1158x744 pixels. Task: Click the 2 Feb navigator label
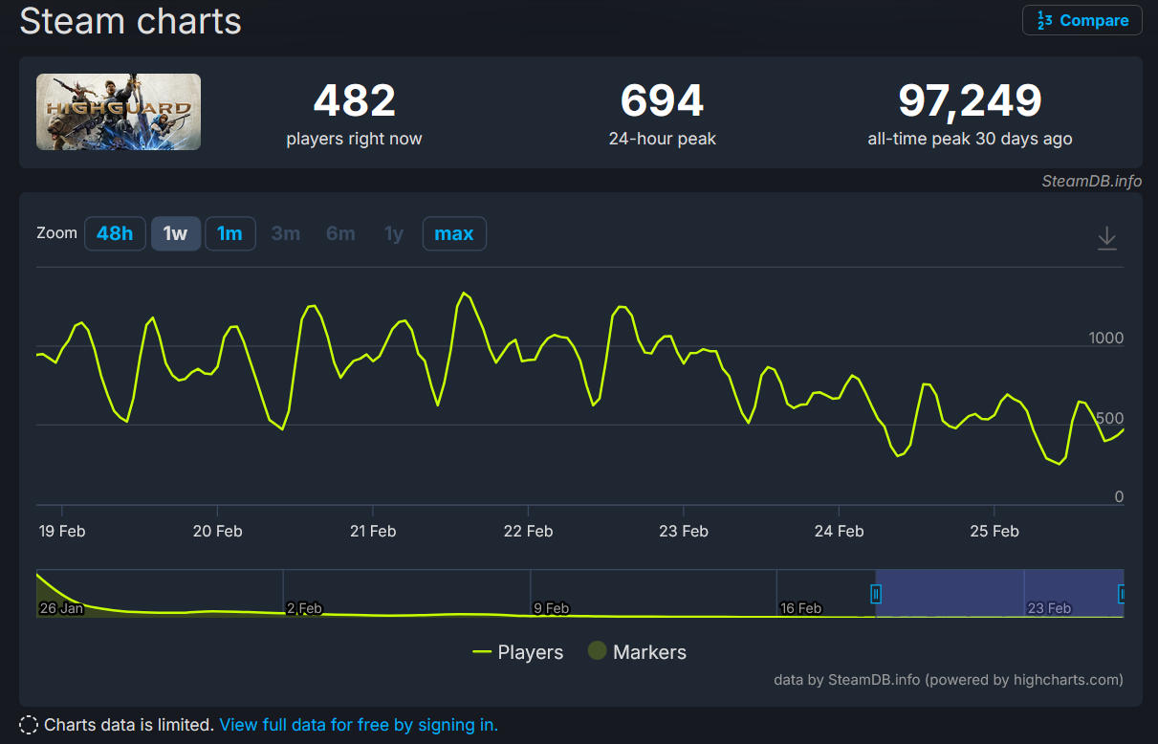(304, 608)
